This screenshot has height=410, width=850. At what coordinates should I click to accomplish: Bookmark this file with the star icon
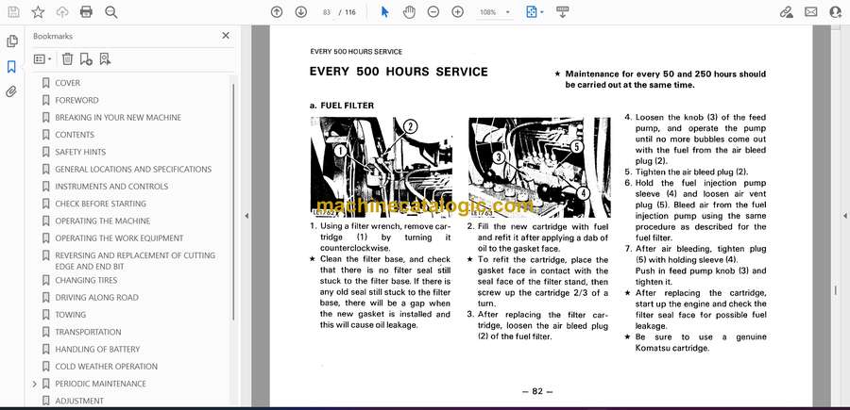pos(38,12)
